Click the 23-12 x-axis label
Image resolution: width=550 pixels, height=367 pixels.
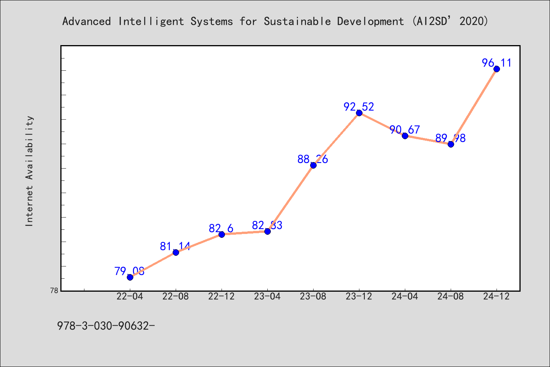359,296
